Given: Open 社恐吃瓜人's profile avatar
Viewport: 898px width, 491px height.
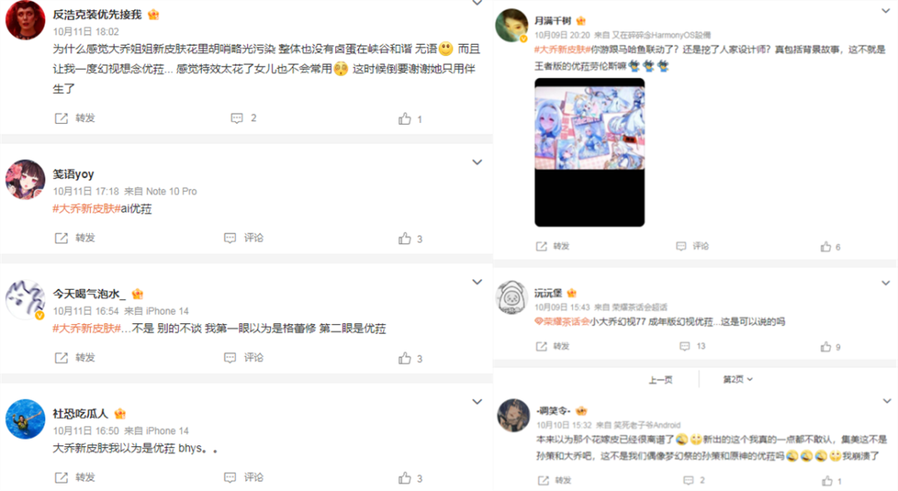Looking at the screenshot, I should point(25,419).
